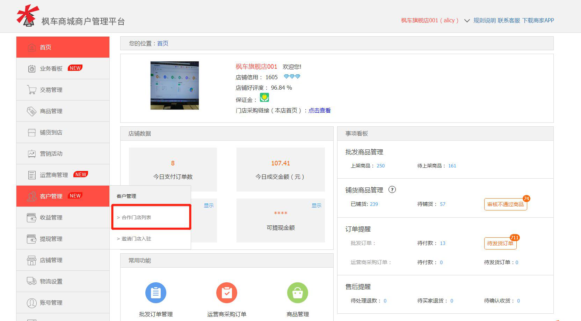581x321 pixels.
Task: Click the 审核不通过商品 button
Action: click(x=505, y=204)
